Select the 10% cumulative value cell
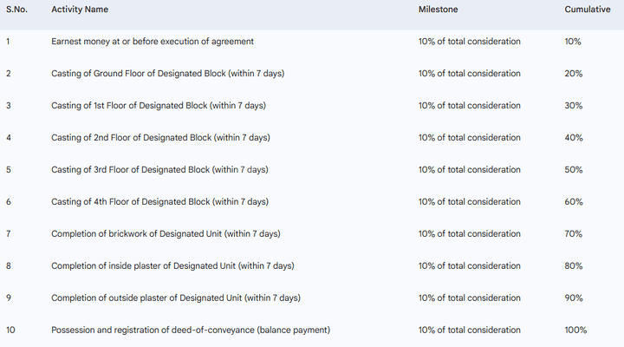 coord(573,42)
